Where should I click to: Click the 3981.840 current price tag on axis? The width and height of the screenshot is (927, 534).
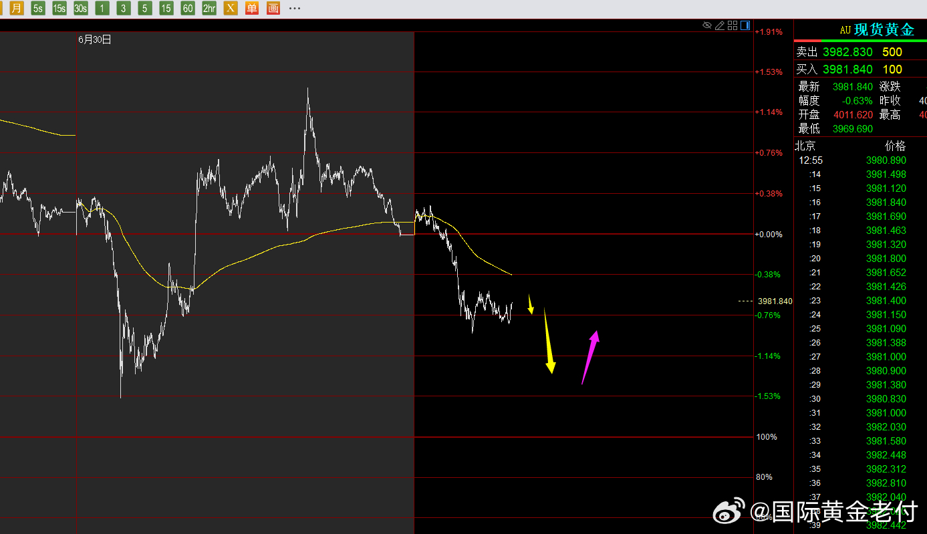(x=775, y=301)
